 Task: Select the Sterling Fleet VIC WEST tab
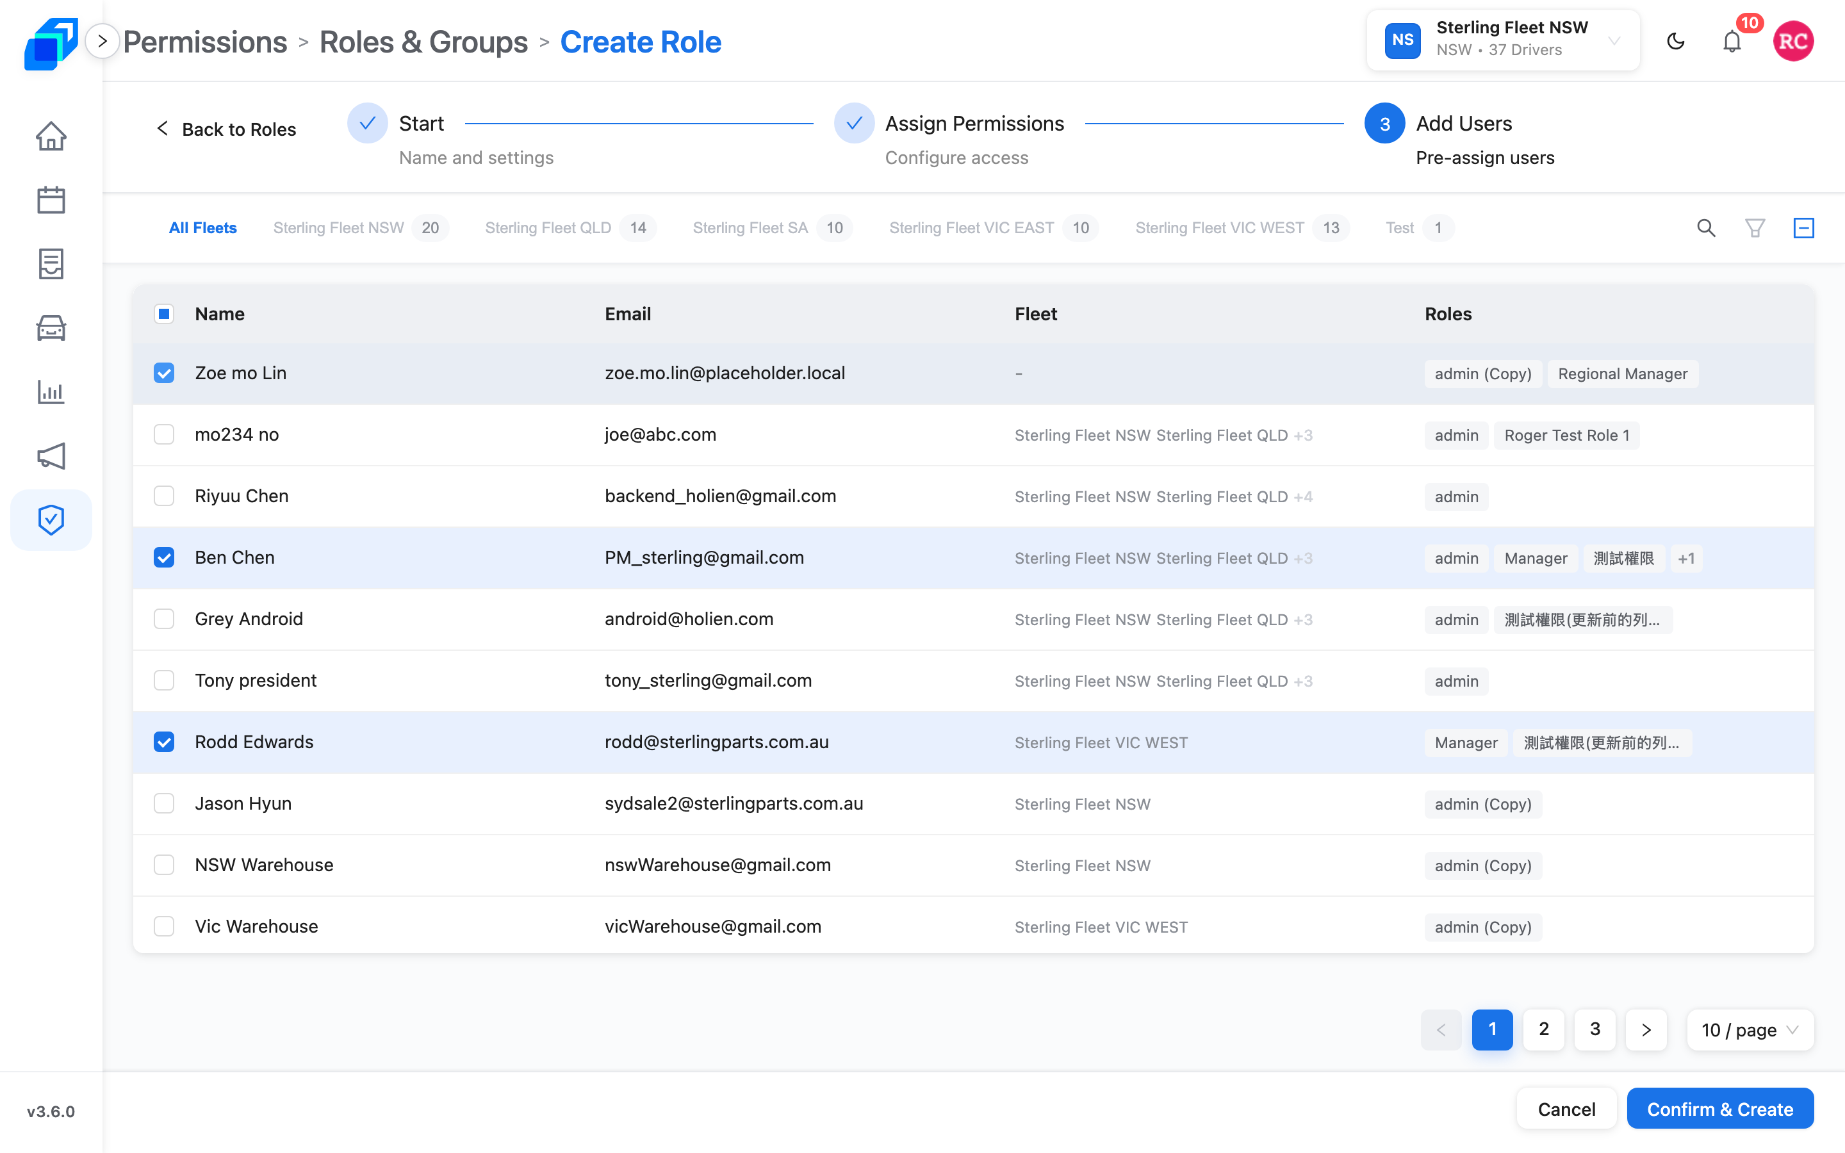[1242, 228]
